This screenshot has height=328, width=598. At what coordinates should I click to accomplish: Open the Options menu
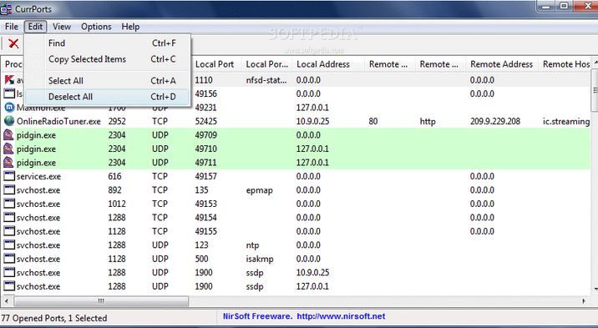(x=96, y=27)
